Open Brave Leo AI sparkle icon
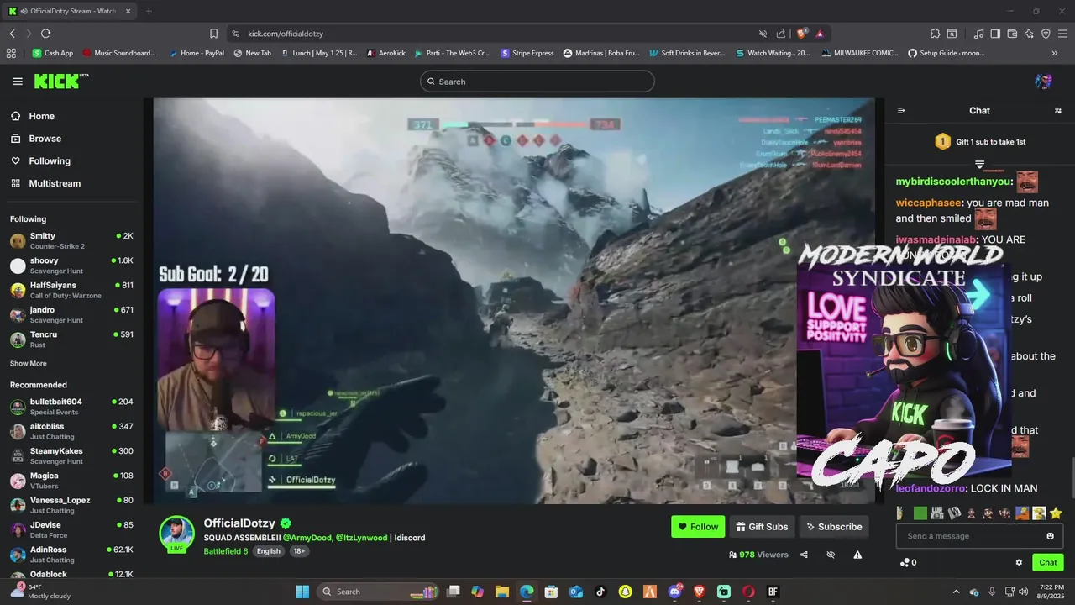This screenshot has height=605, width=1075. point(1029,34)
